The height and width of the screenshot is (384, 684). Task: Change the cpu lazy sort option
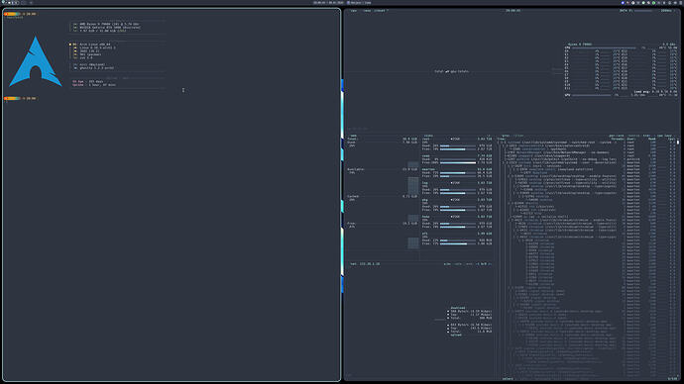(x=664, y=136)
